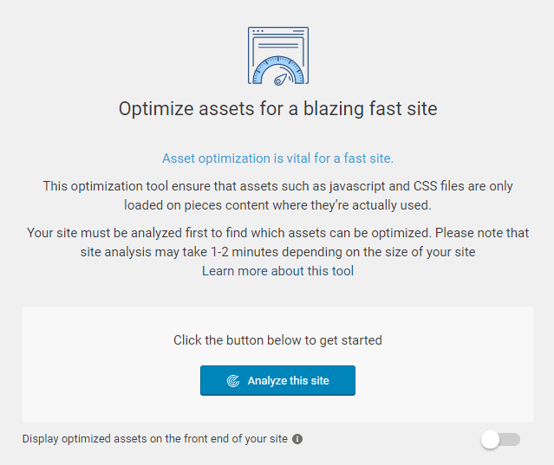Viewport: 554px width, 465px height.
Task: Click the 'Analyze this site' label text
Action: pos(288,381)
